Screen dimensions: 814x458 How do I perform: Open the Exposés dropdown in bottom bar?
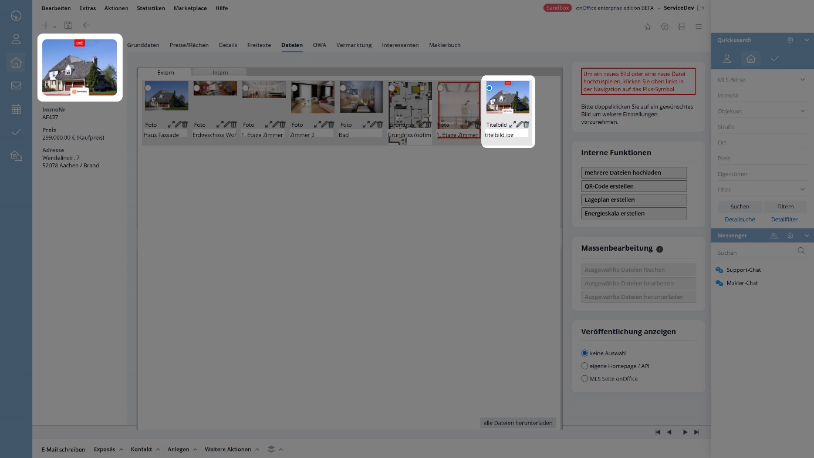(109, 449)
